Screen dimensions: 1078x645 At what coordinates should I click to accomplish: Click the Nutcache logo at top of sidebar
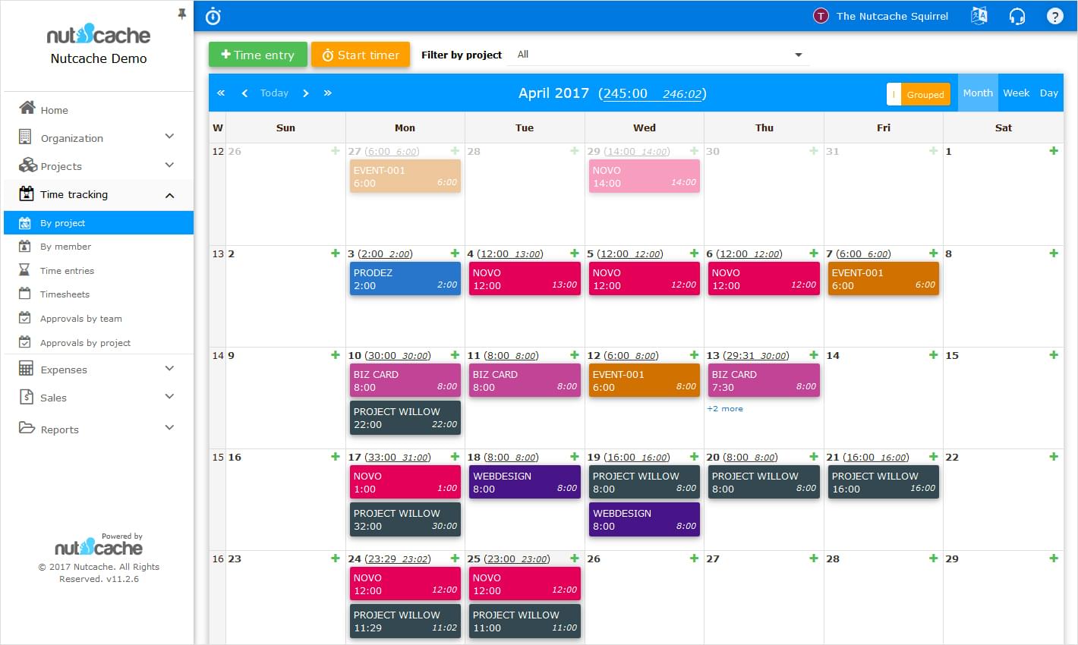coord(99,34)
